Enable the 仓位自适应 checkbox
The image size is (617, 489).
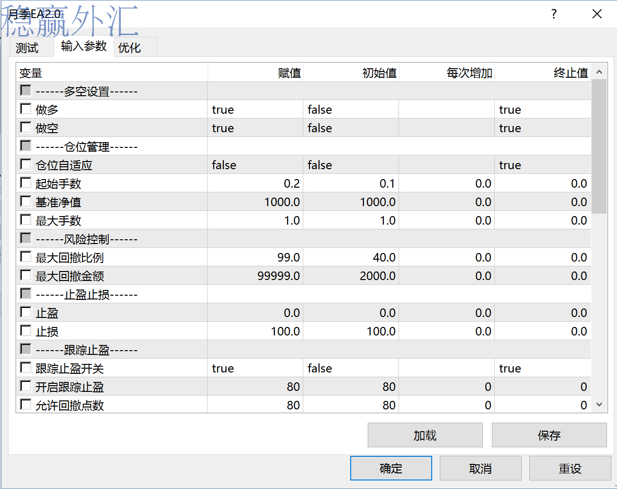(x=26, y=164)
